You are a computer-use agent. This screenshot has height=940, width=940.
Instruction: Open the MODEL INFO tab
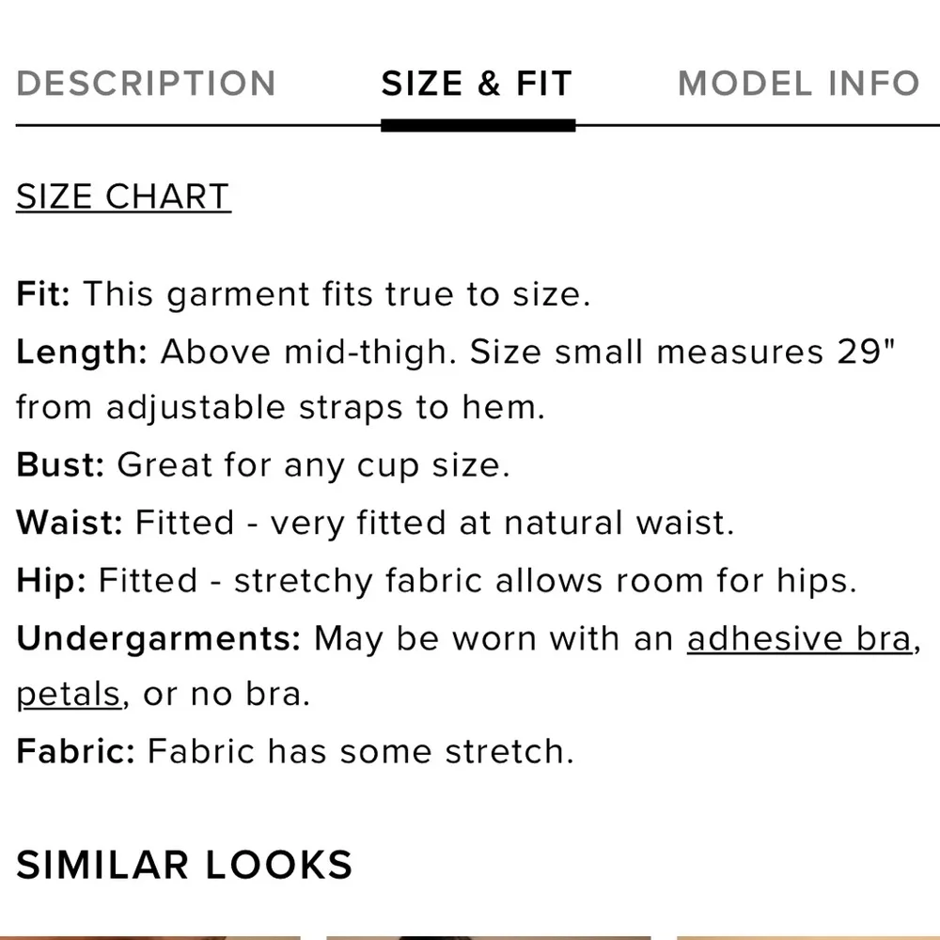coord(798,84)
